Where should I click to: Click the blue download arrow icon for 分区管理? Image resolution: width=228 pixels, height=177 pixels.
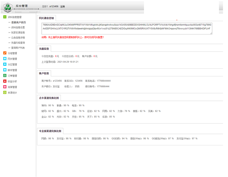(5, 64)
